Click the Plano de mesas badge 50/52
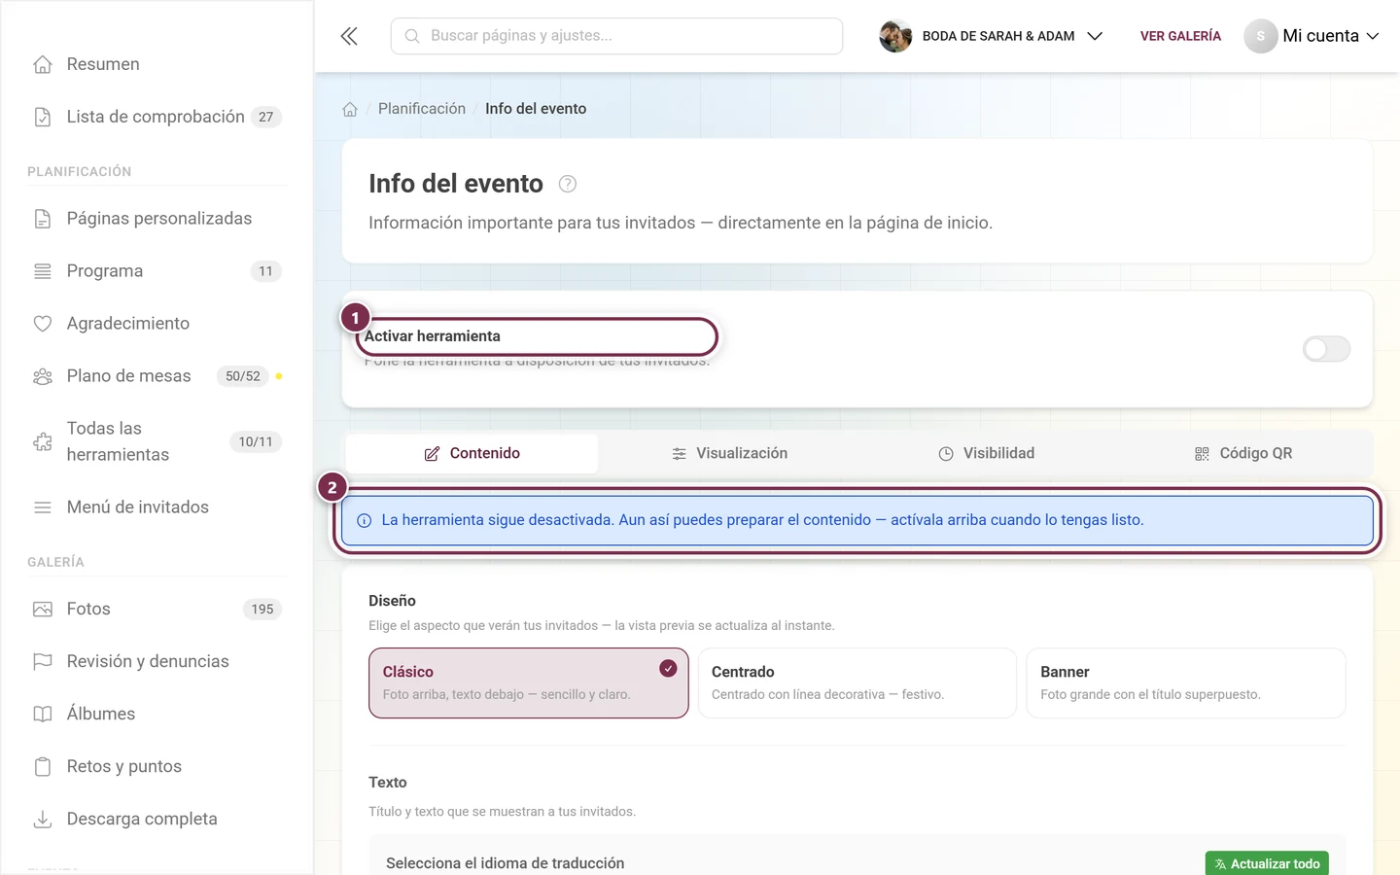The height and width of the screenshot is (875, 1400). coord(243,376)
